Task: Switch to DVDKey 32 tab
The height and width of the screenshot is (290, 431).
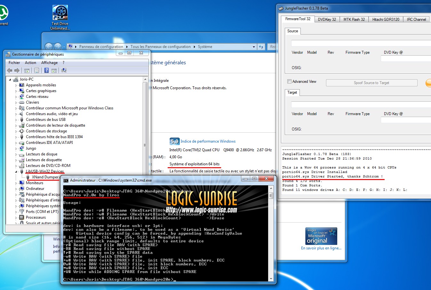Action: click(x=327, y=20)
